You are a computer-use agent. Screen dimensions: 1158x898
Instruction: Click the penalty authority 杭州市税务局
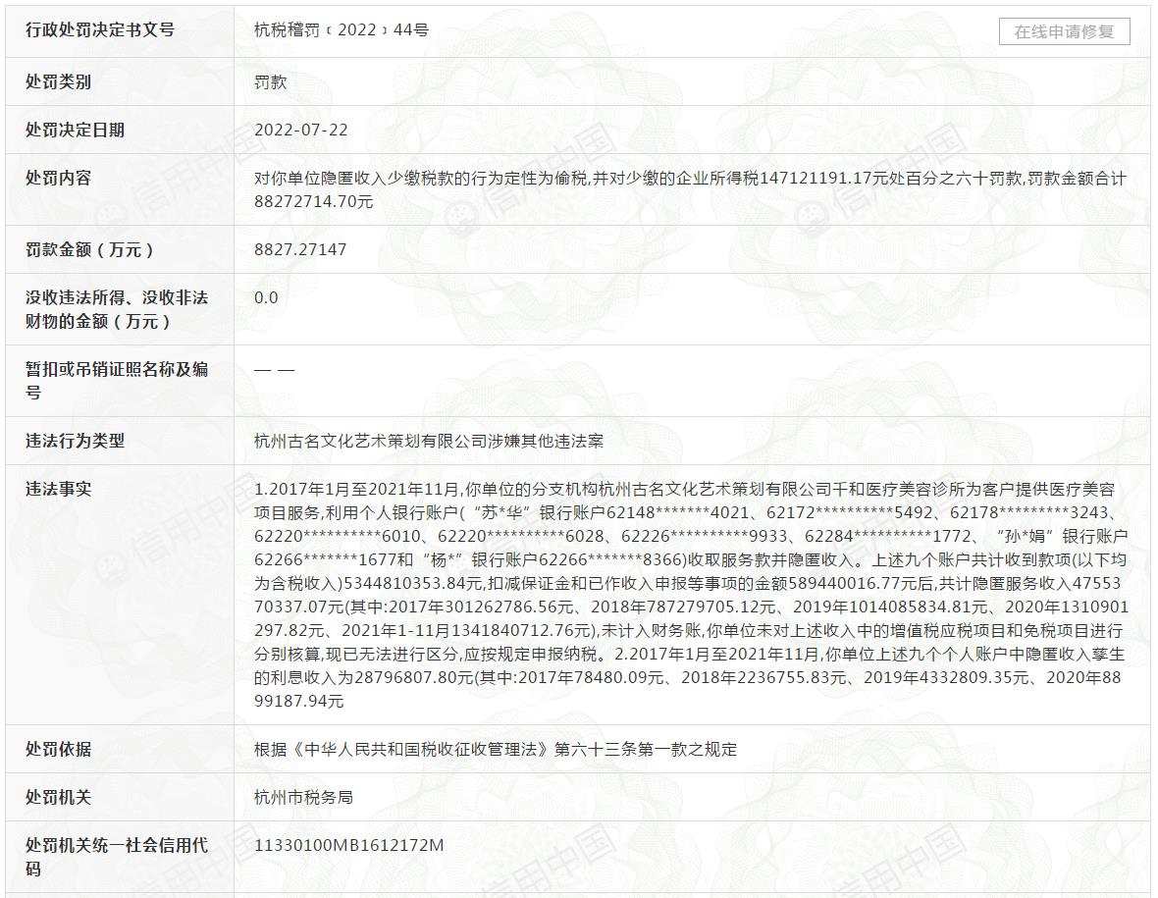click(303, 798)
